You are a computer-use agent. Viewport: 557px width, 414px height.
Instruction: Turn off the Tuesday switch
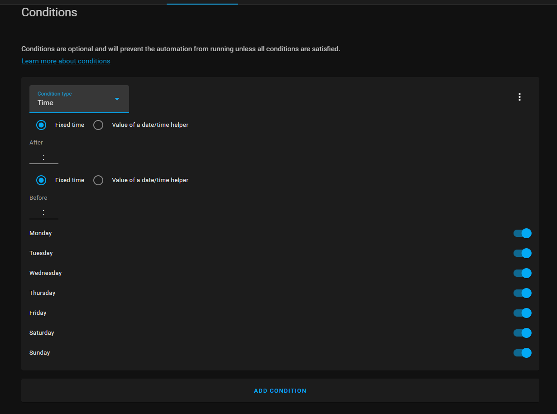[522, 253]
